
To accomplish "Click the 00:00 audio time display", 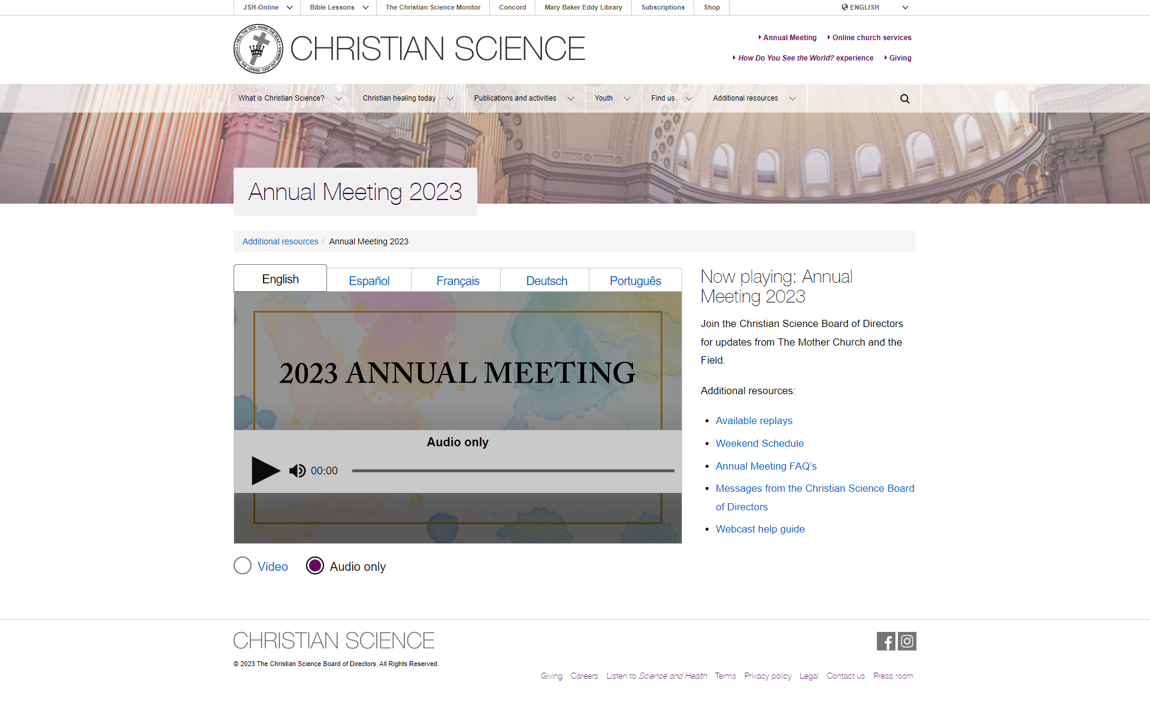I will point(324,471).
